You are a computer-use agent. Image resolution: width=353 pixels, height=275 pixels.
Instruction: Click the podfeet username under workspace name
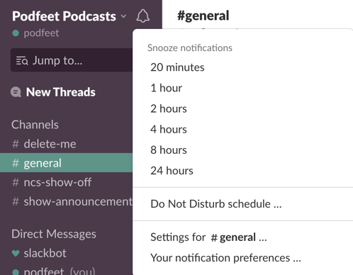(41, 33)
